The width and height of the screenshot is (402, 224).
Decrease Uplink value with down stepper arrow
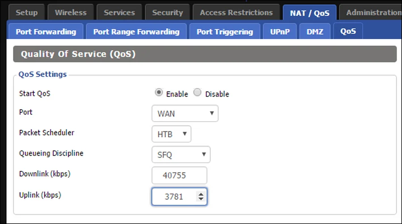coord(201,199)
